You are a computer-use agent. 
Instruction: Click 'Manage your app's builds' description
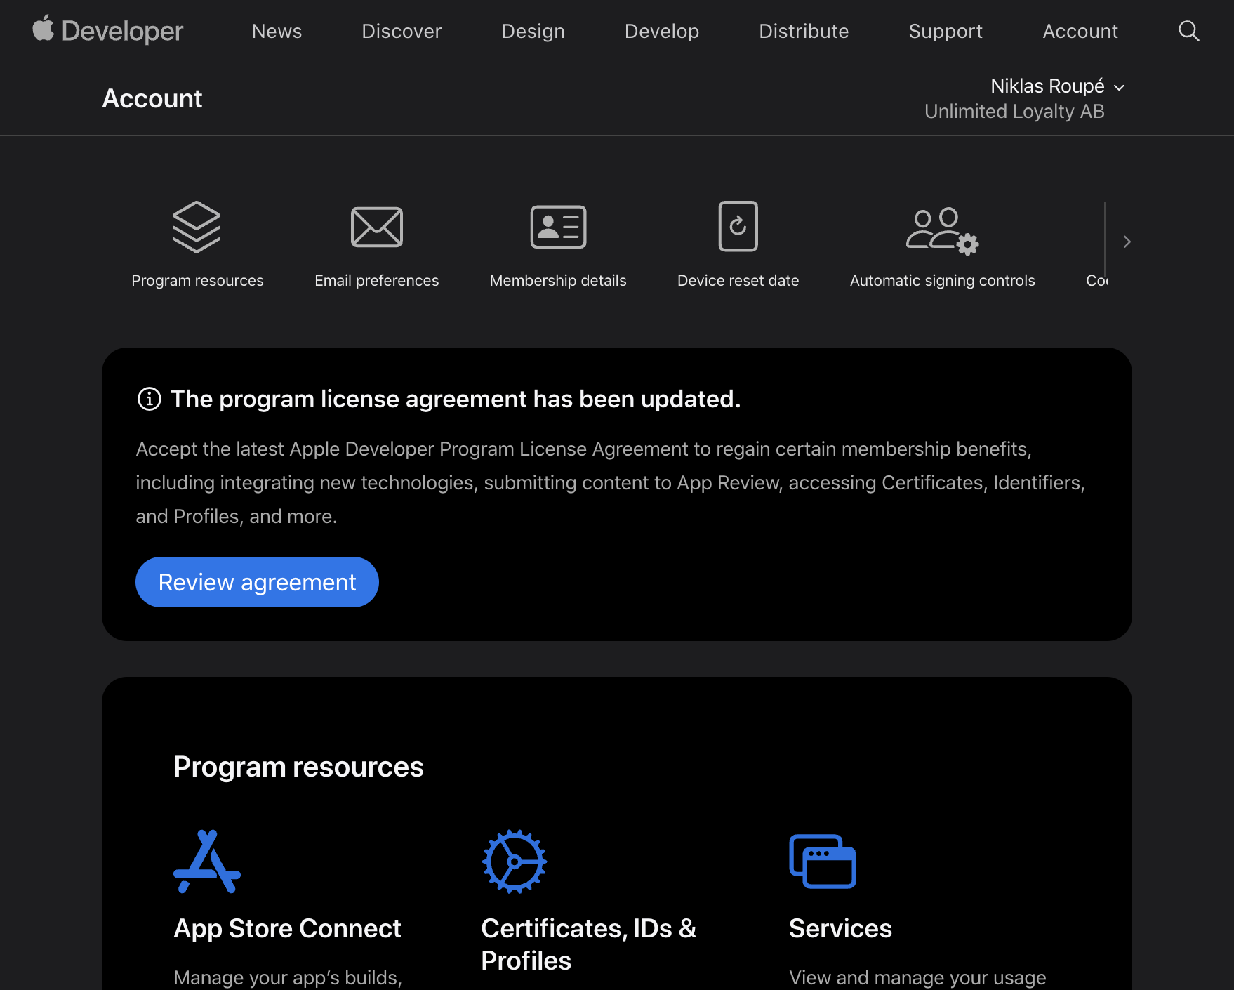pyautogui.click(x=288, y=977)
